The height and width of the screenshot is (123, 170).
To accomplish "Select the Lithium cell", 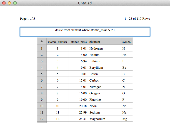I will point(104,61).
